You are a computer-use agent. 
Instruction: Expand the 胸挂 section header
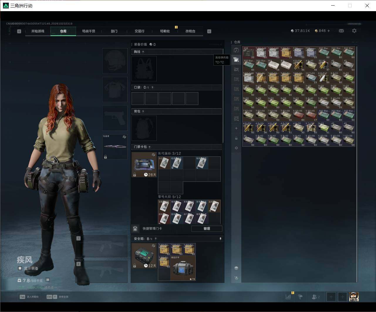(176, 52)
